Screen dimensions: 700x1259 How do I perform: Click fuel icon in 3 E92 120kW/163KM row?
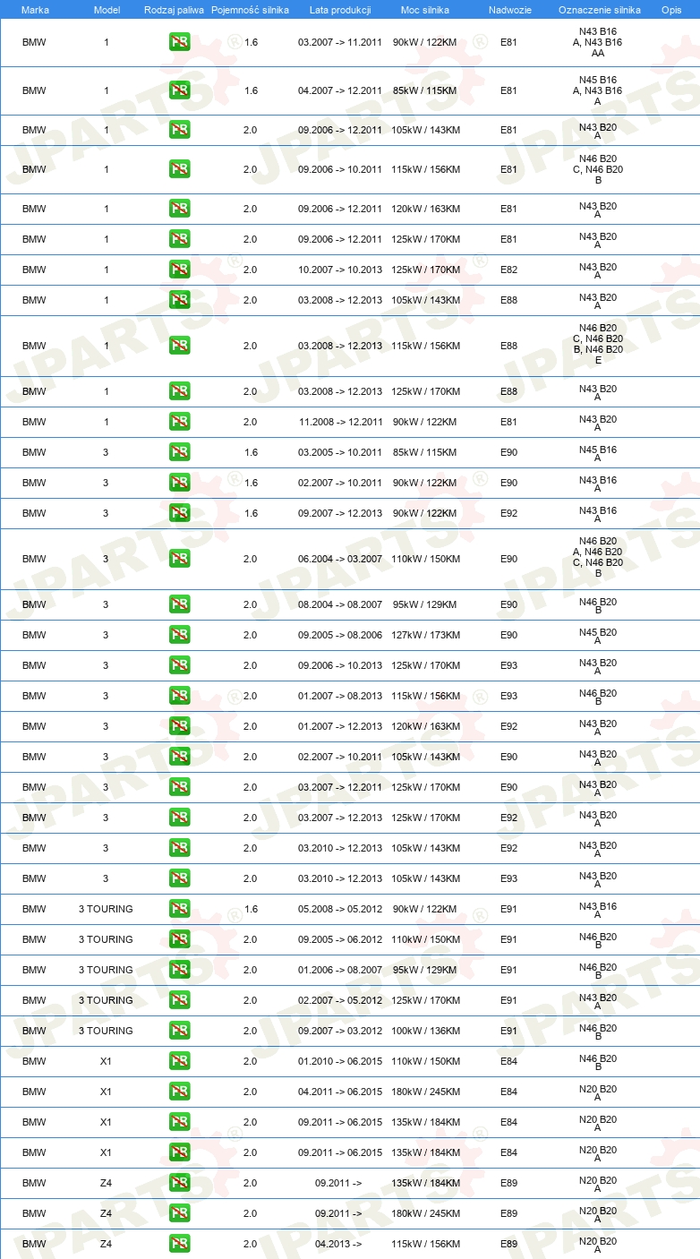[179, 726]
